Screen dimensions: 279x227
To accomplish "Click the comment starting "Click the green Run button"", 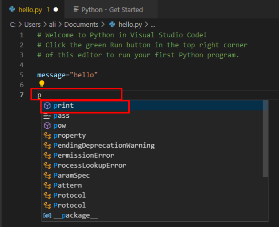I will point(142,45).
